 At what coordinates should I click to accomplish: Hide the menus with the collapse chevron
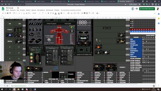click(155, 13)
